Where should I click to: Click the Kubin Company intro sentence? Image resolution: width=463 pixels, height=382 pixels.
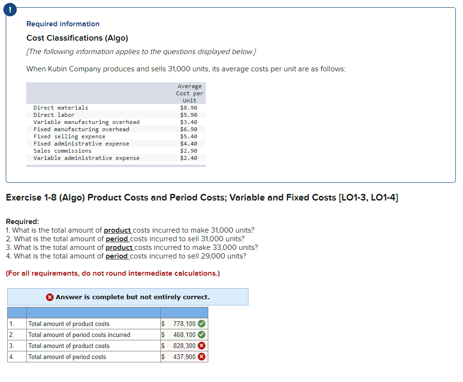tap(186, 69)
